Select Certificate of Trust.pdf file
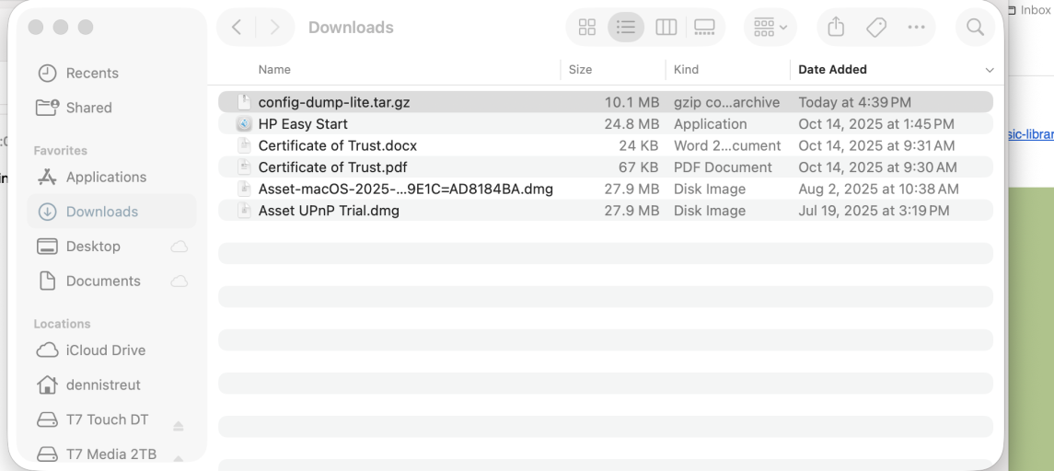The width and height of the screenshot is (1054, 471). coord(332,167)
